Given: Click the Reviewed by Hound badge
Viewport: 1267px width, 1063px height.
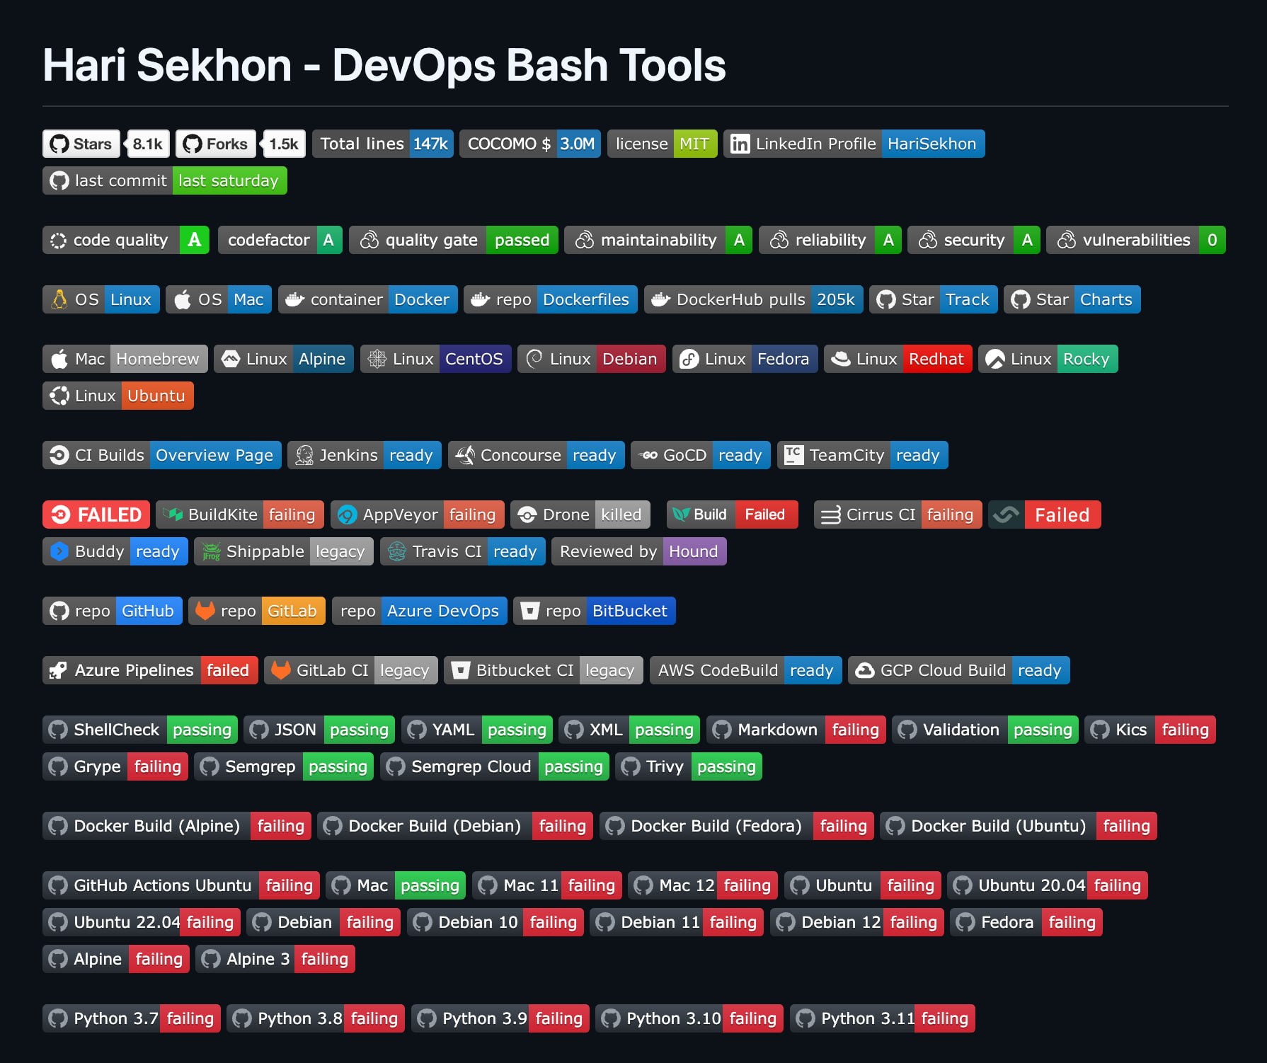Looking at the screenshot, I should pos(638,552).
